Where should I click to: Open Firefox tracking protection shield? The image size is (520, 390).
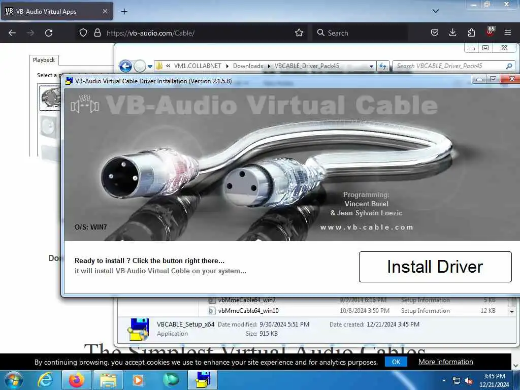point(83,33)
